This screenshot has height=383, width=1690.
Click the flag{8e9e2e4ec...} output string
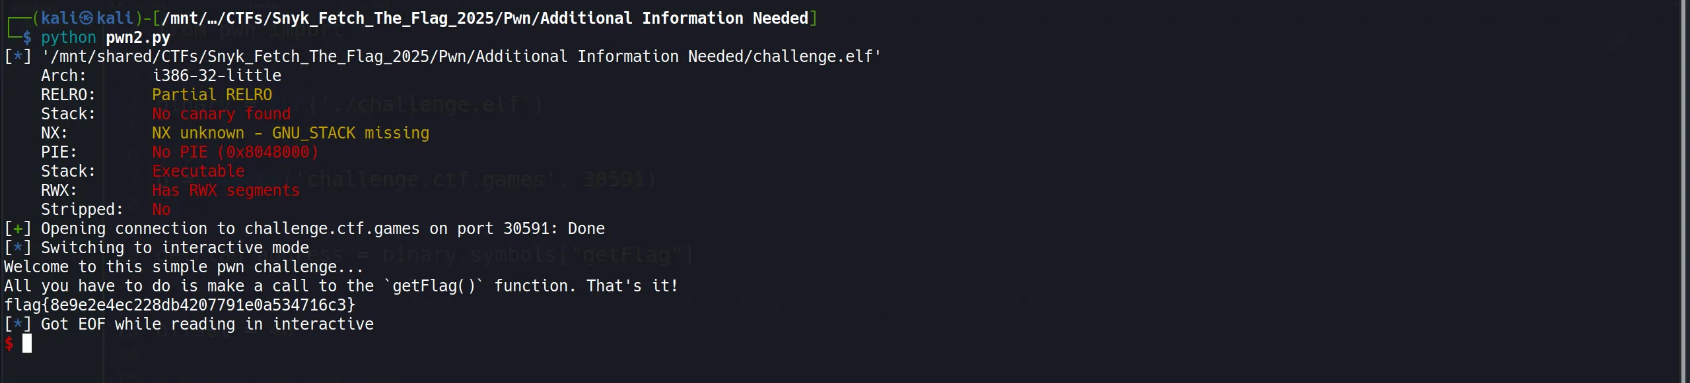[180, 305]
